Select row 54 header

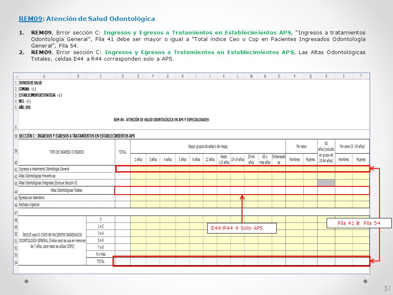16,262
